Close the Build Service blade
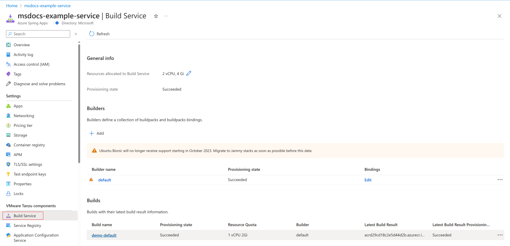The height and width of the screenshot is (246, 510). point(499,16)
